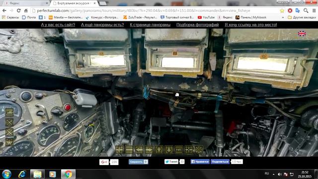Click the VK Сохранить button
This screenshot has height=179, width=318.
coord(138,162)
